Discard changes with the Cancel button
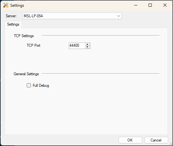173x146 pixels. [x=156, y=140]
